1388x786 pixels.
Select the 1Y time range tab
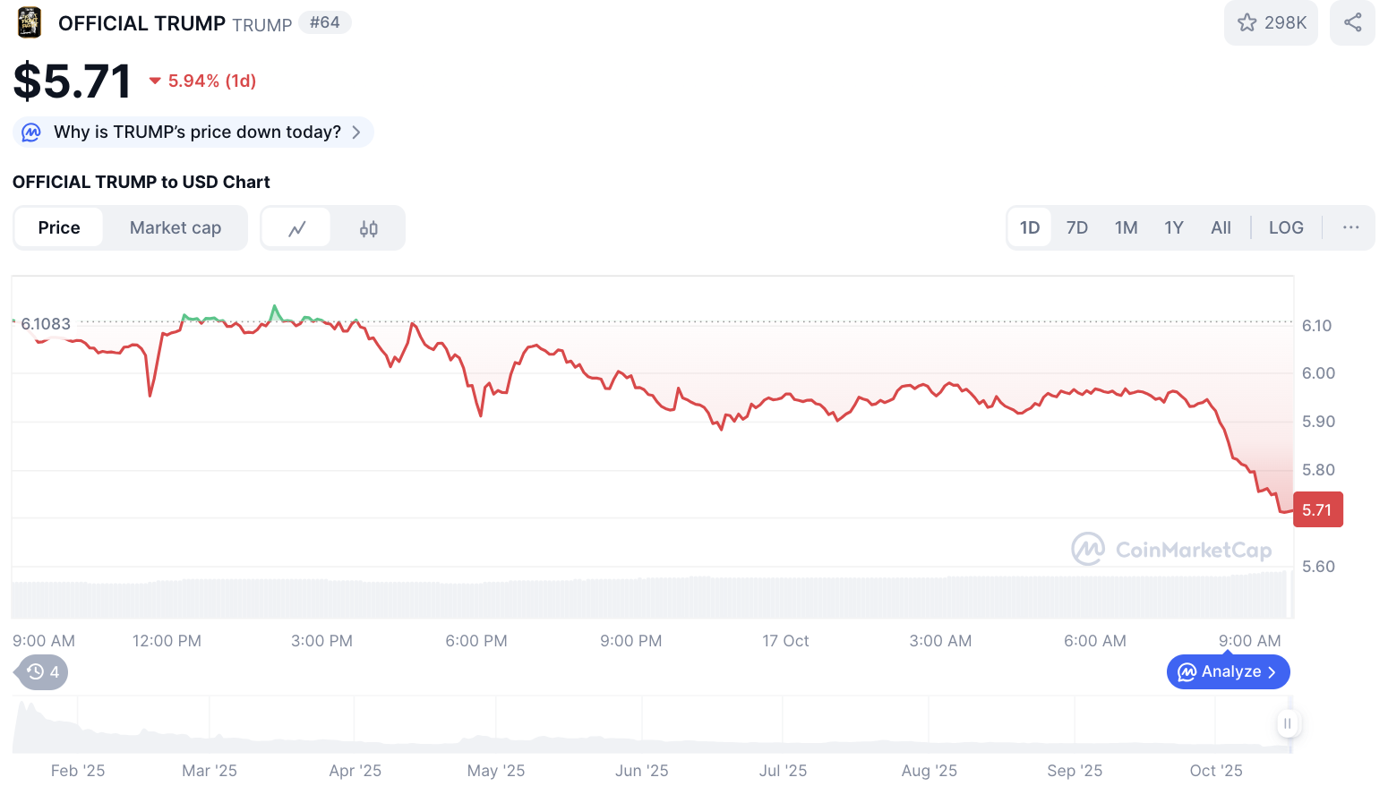tap(1173, 227)
